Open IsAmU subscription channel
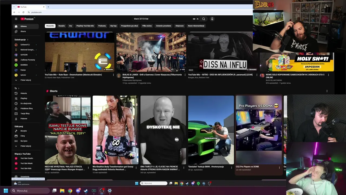 [x=26, y=75]
